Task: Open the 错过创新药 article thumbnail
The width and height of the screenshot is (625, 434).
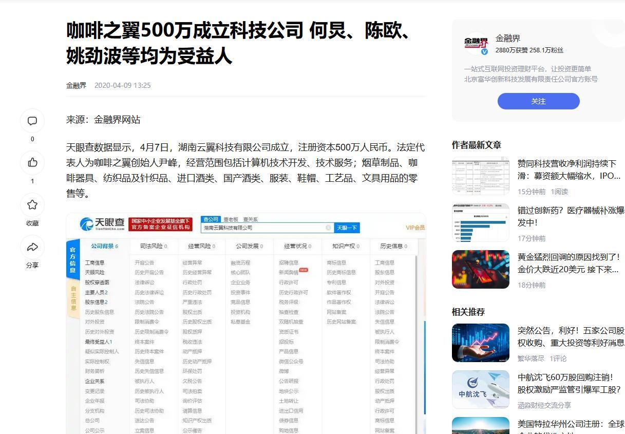Action: pyautogui.click(x=480, y=222)
